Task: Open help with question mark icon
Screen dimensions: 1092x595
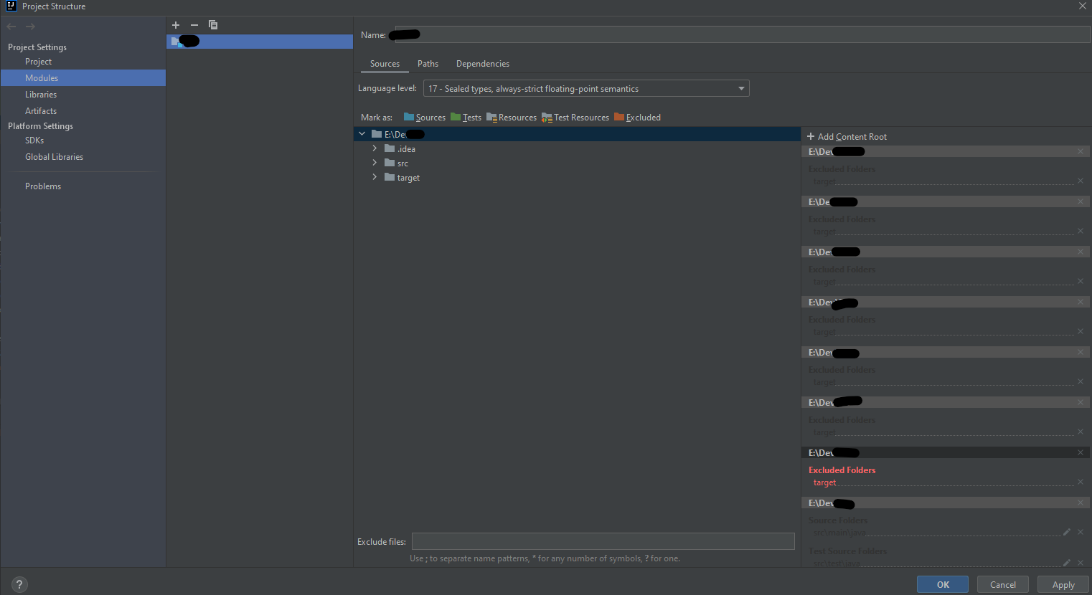Action: [19, 584]
